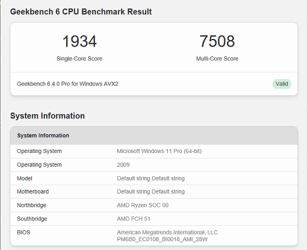
Task: Click the Motherboard row label
Action: pyautogui.click(x=33, y=191)
